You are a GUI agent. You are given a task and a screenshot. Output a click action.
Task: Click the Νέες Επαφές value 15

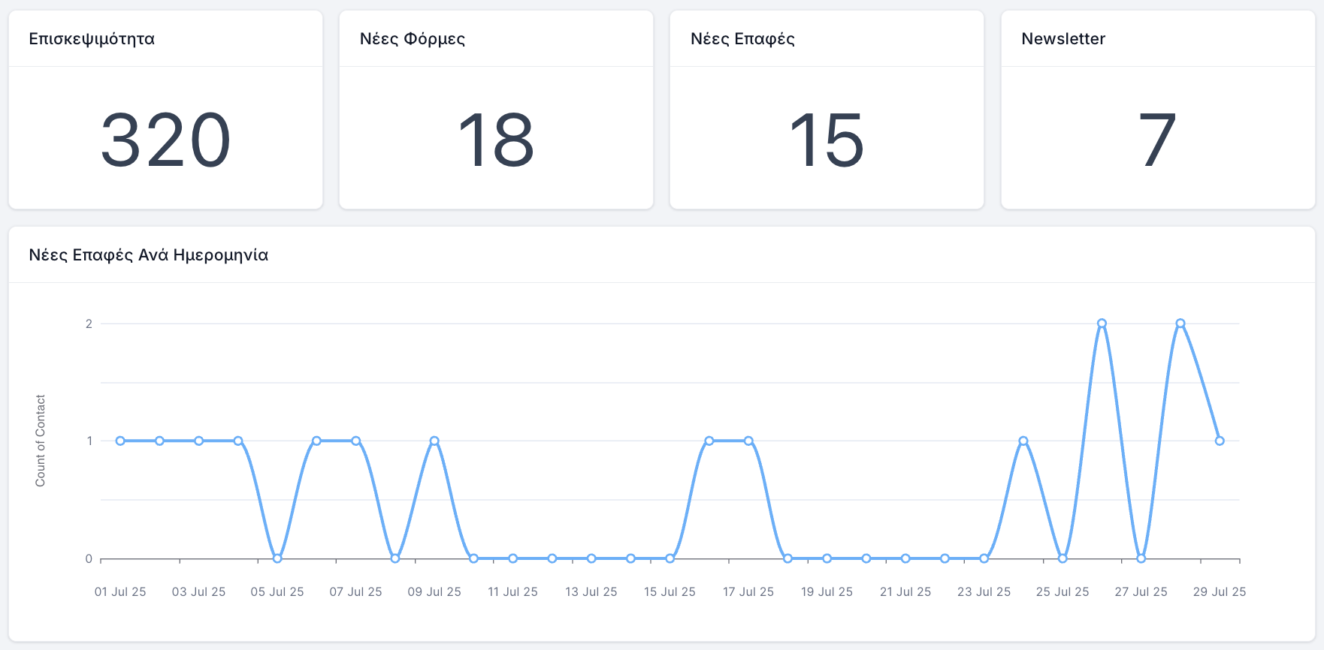827,140
